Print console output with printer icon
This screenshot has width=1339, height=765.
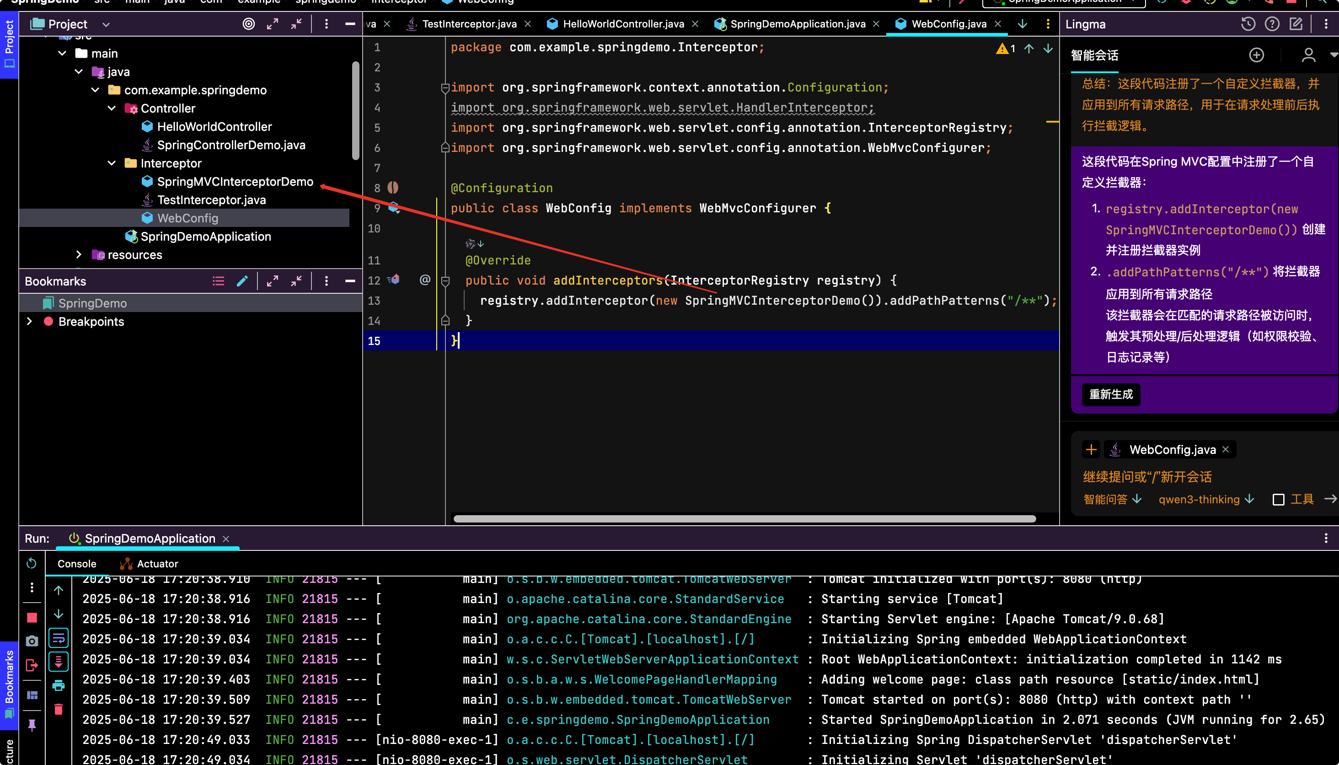click(58, 686)
